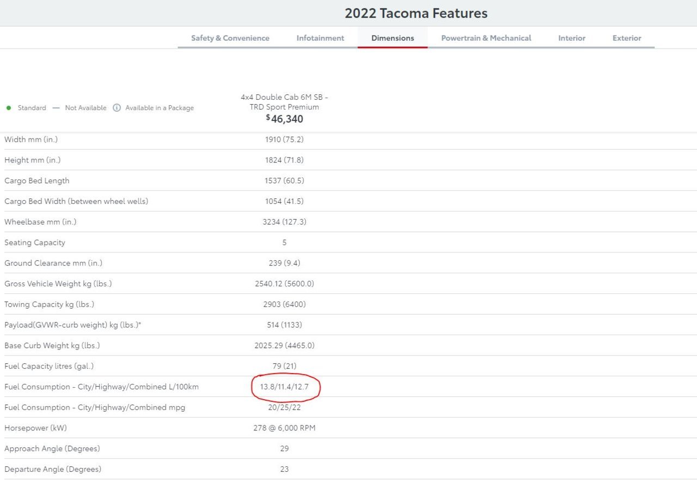Open the Powertrain & Mechanical tab

486,38
